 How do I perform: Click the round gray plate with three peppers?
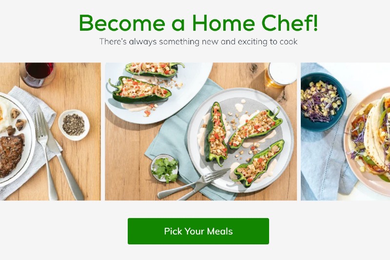[240, 140]
